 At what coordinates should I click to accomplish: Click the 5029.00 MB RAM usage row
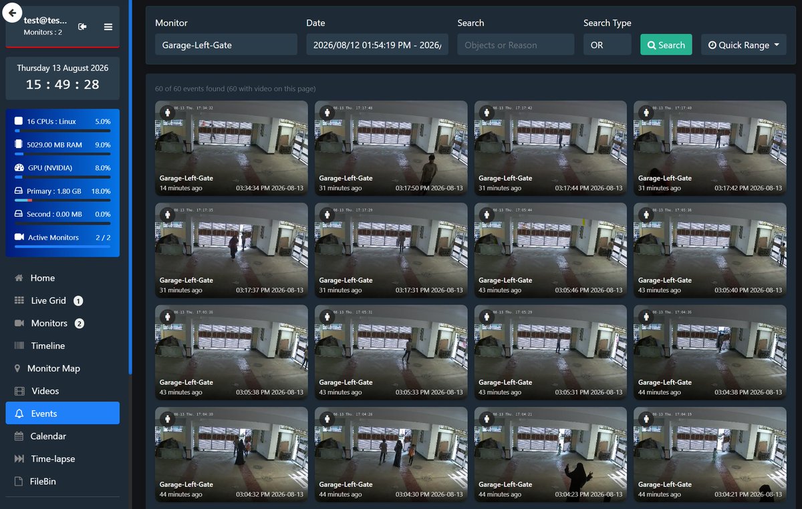click(x=63, y=145)
